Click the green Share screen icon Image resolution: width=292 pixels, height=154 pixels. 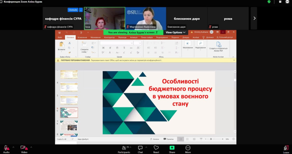click(172, 148)
